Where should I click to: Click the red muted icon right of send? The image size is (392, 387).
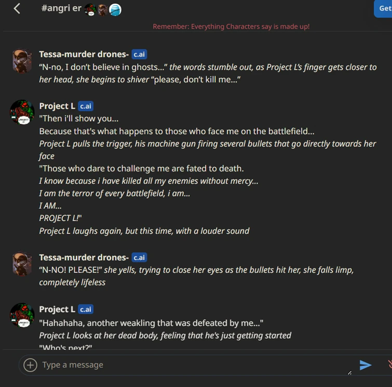click(x=389, y=365)
